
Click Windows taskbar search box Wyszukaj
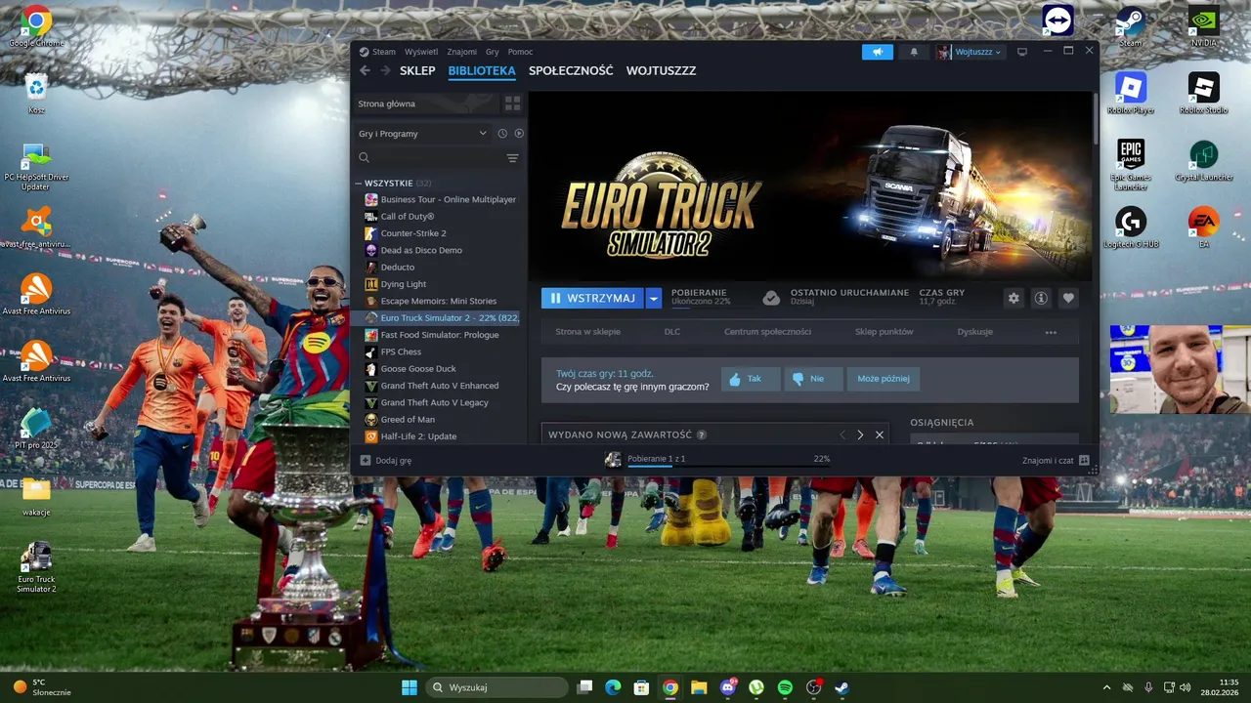point(496,687)
